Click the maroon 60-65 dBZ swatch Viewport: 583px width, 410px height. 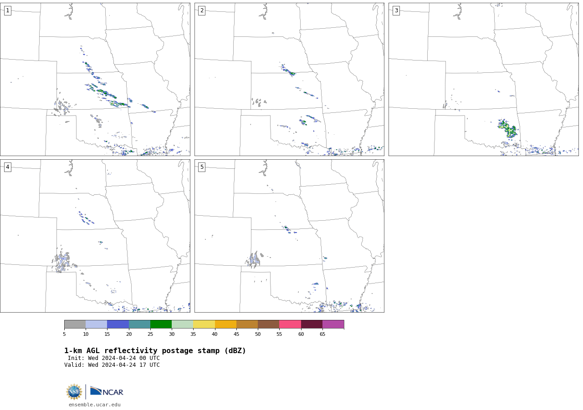tap(312, 324)
